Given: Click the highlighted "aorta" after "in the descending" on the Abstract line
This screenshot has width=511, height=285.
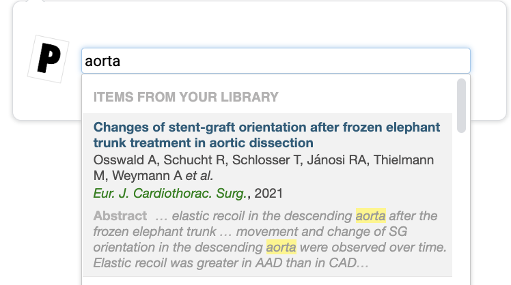Looking at the screenshot, I should click(370, 215).
